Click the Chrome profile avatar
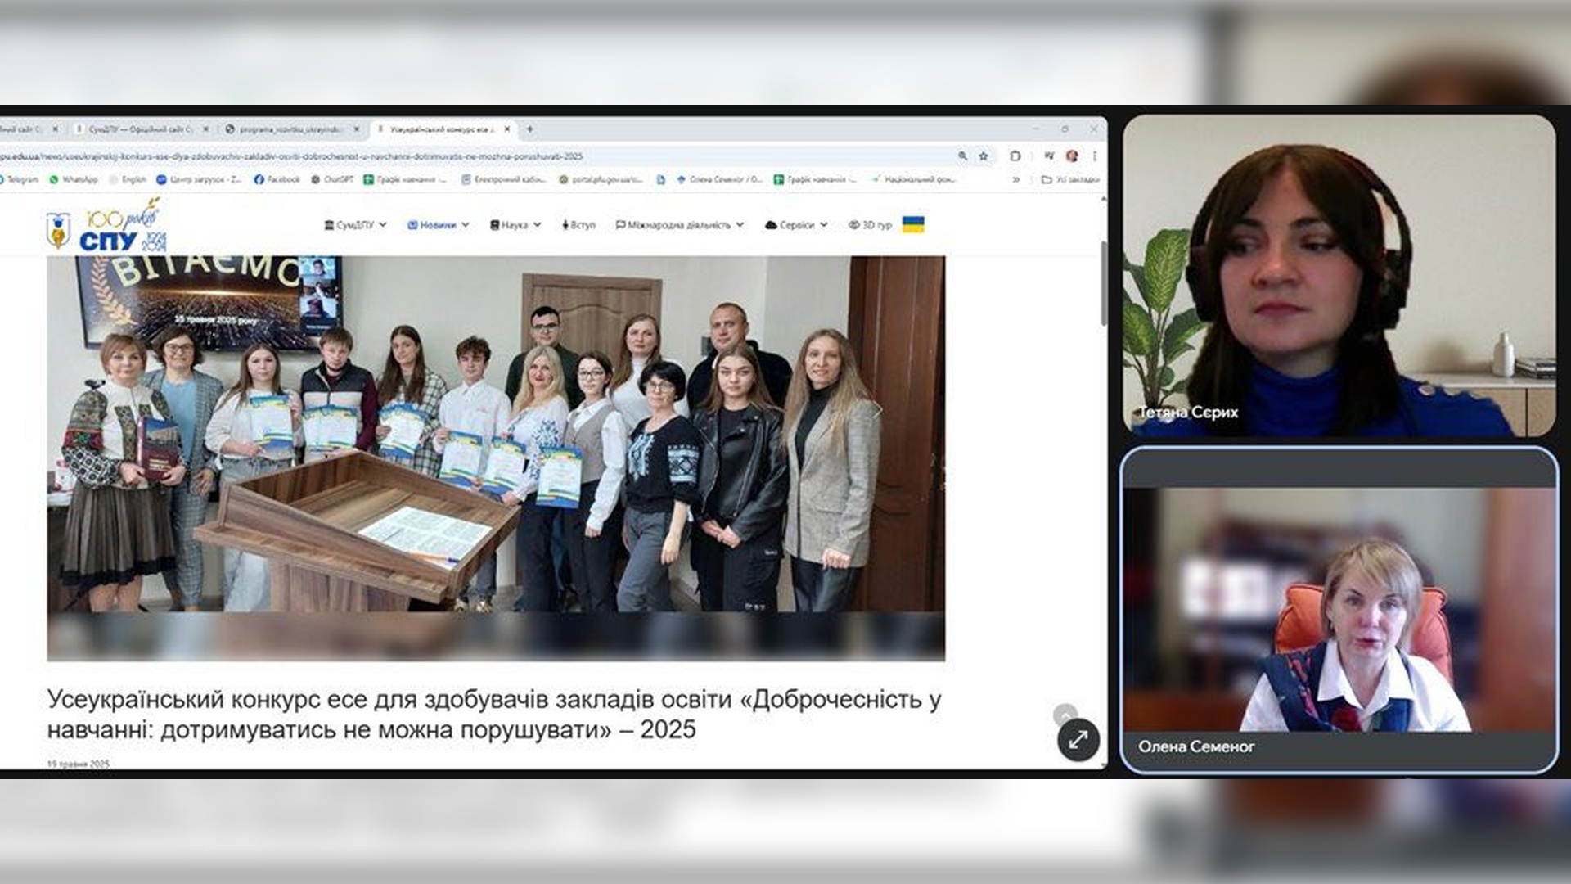The height and width of the screenshot is (884, 1571). click(x=1072, y=156)
